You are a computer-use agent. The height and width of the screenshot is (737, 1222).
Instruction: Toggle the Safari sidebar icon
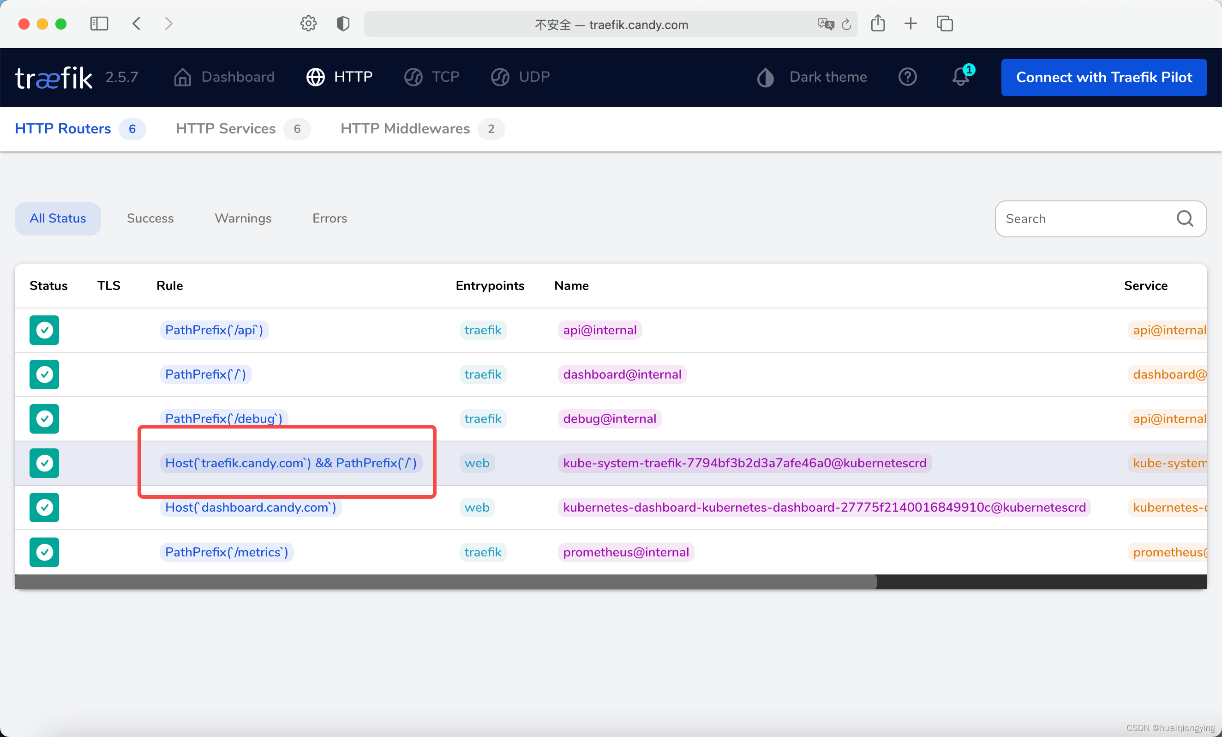[x=99, y=24]
